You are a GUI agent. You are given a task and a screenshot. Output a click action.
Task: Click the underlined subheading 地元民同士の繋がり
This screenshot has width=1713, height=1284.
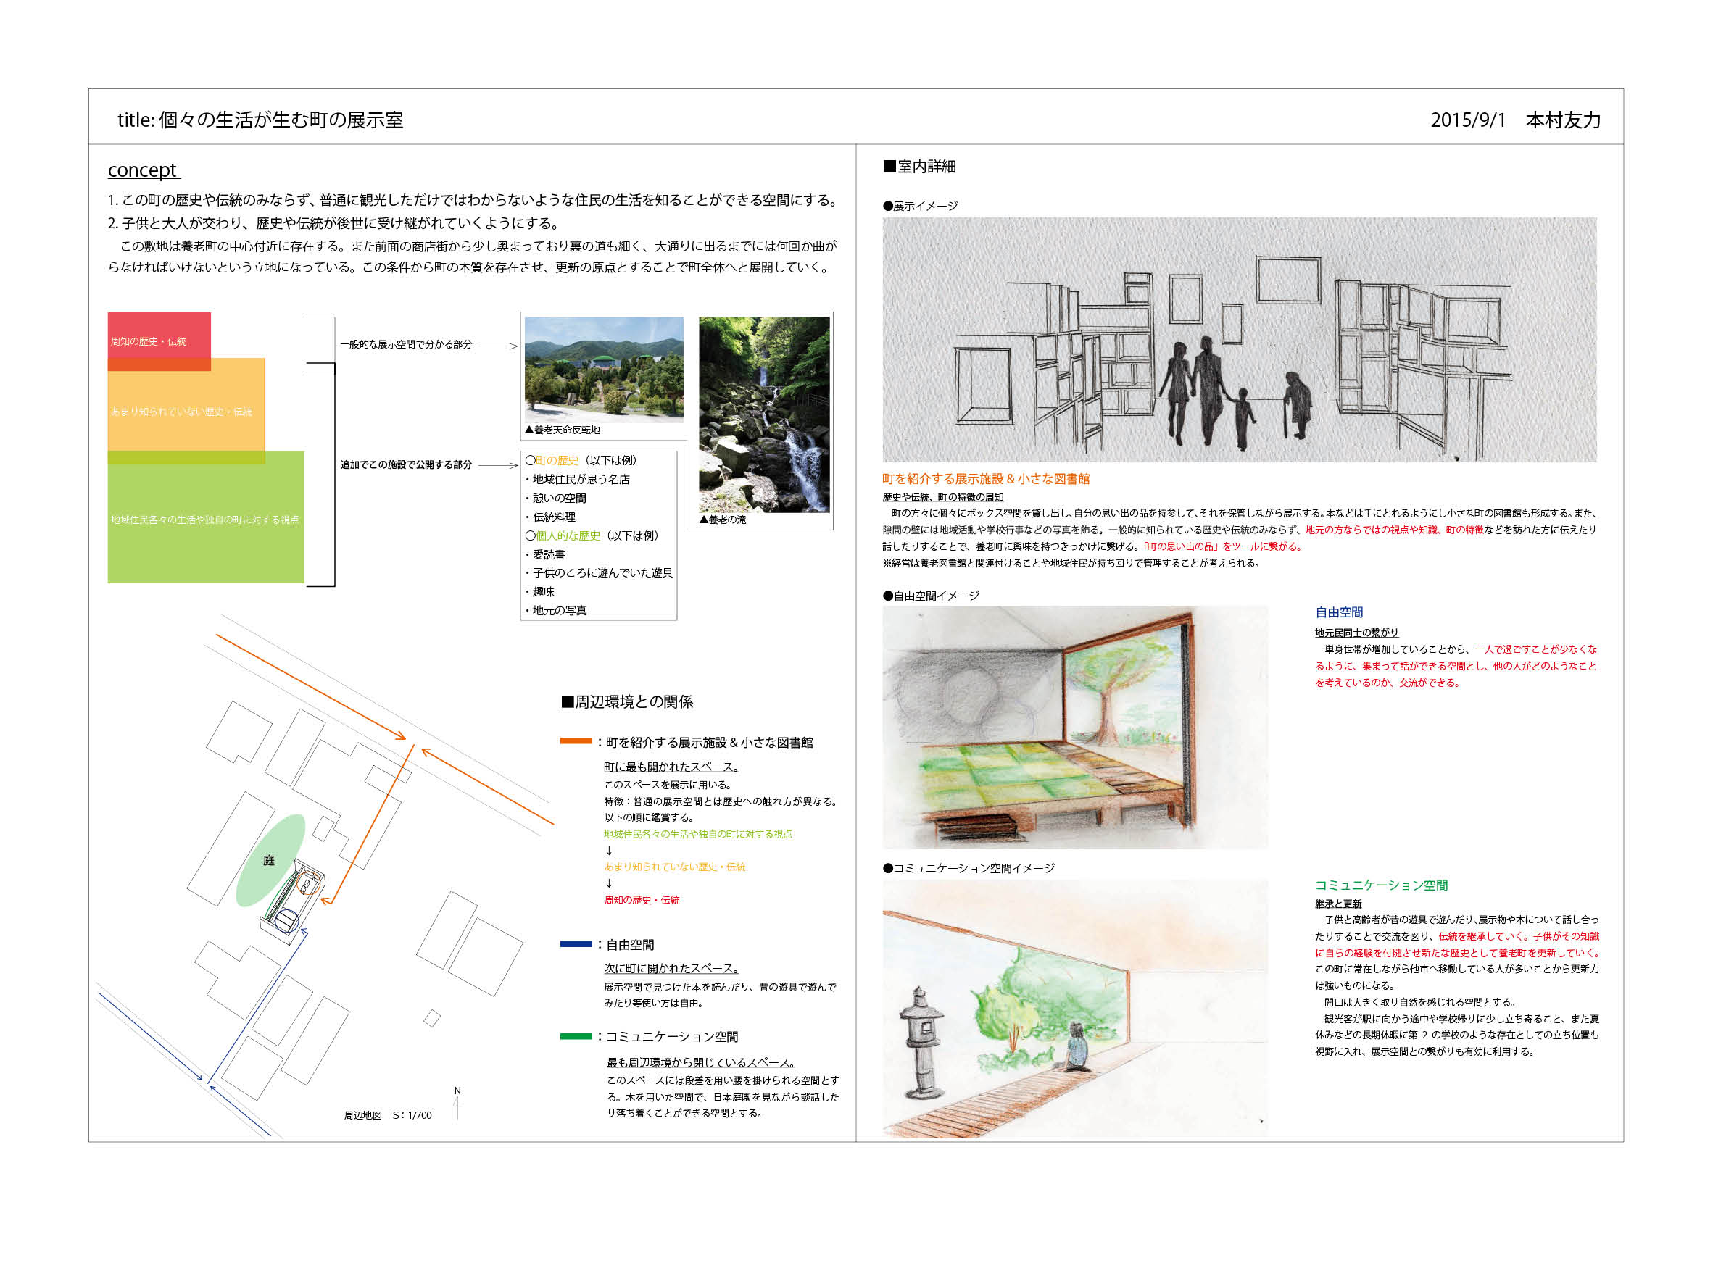[x=1357, y=633]
